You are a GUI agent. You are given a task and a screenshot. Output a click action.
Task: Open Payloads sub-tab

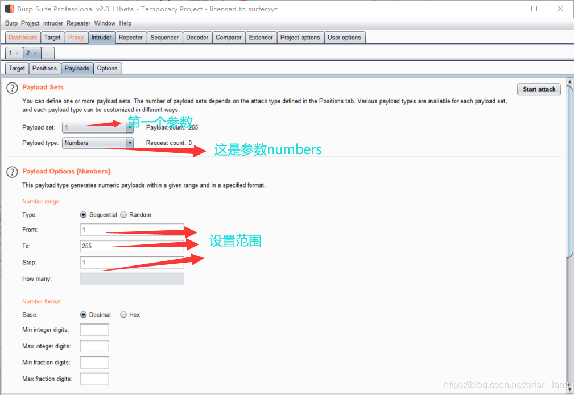click(x=77, y=68)
